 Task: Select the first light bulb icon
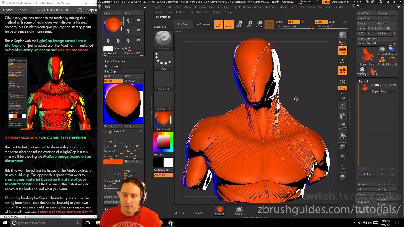click(x=128, y=21)
